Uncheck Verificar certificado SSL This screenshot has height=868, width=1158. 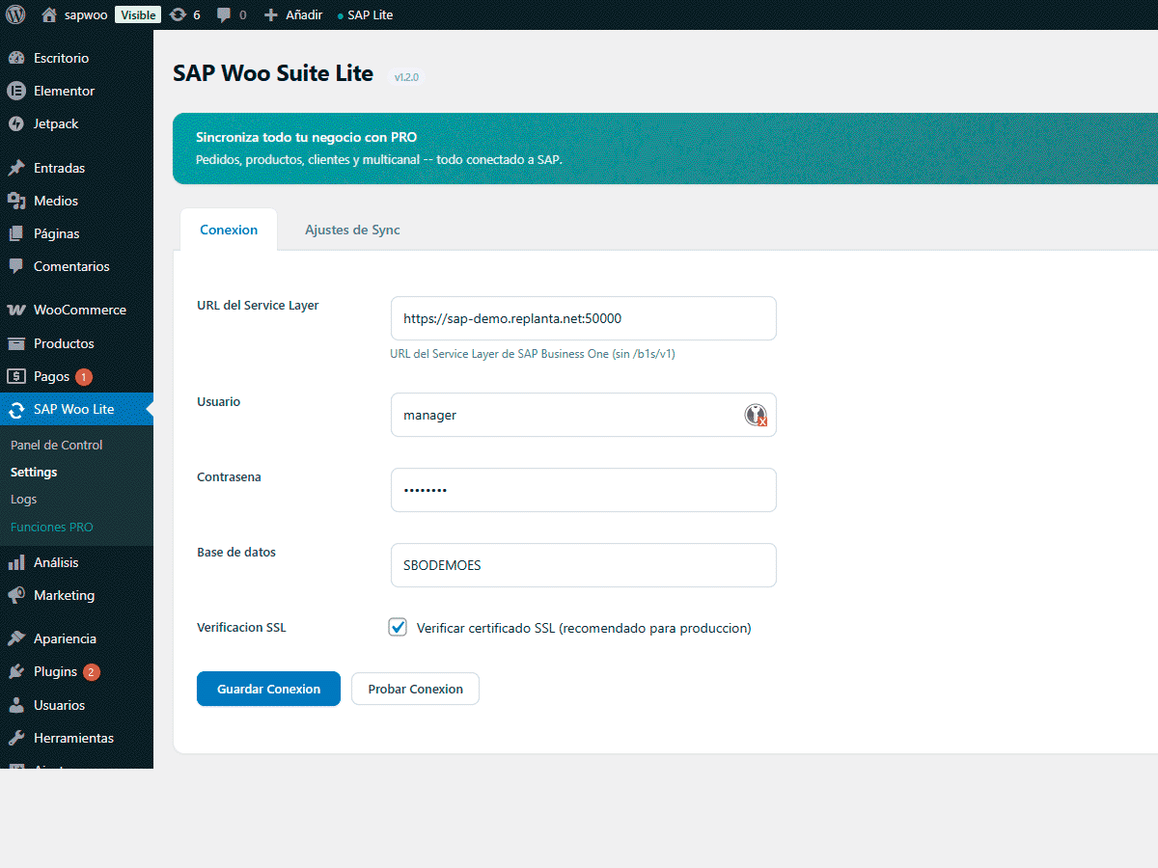coord(398,626)
